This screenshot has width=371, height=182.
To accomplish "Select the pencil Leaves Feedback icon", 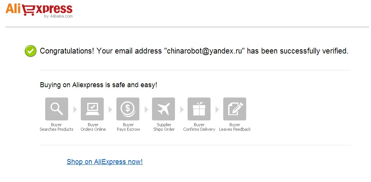I will [x=235, y=109].
